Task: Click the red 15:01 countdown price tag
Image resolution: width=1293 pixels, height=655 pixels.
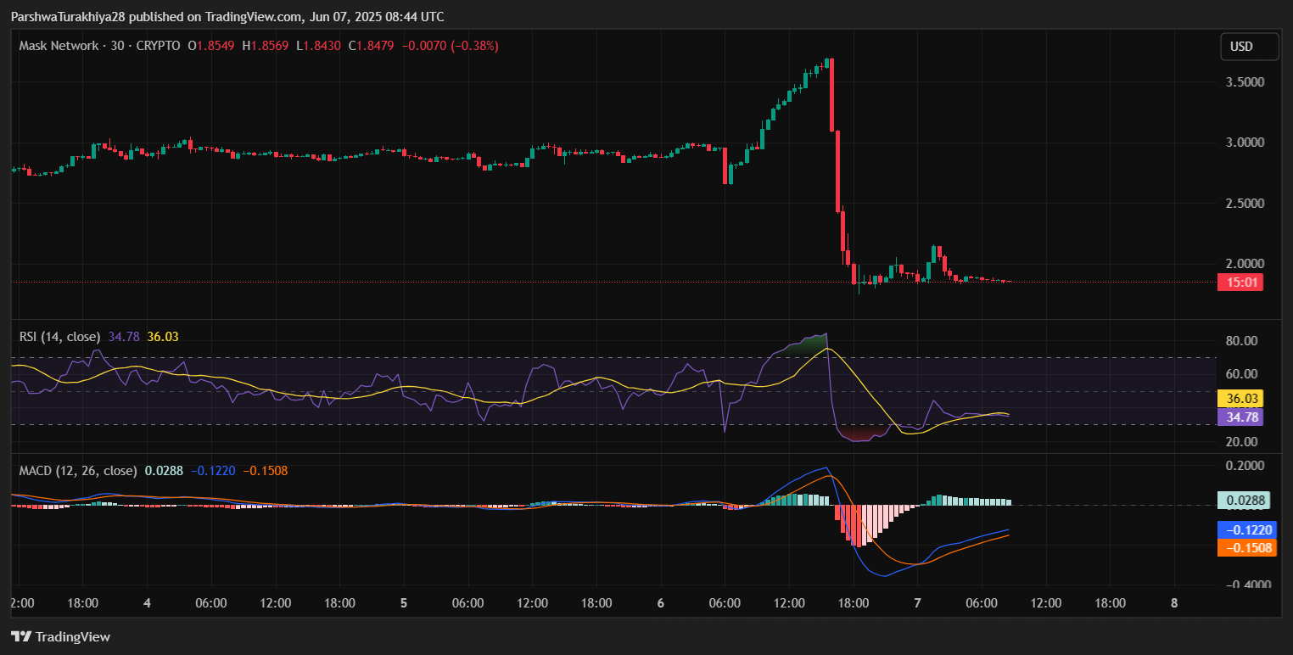Action: [1240, 283]
